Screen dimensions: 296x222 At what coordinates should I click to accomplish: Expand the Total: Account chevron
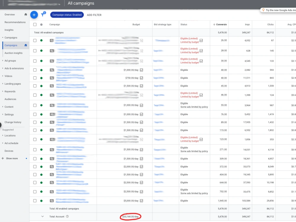(42, 217)
